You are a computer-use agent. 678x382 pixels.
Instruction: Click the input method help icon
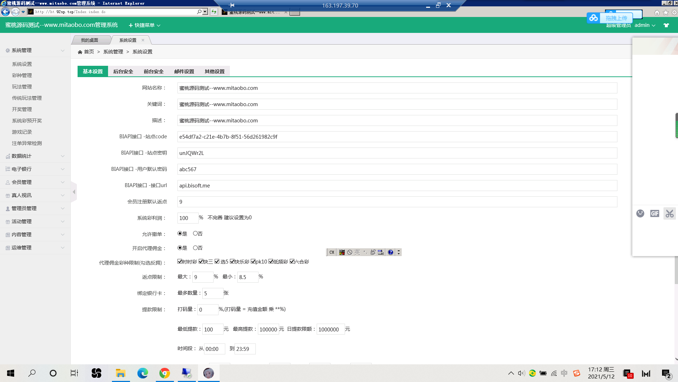pyautogui.click(x=390, y=252)
